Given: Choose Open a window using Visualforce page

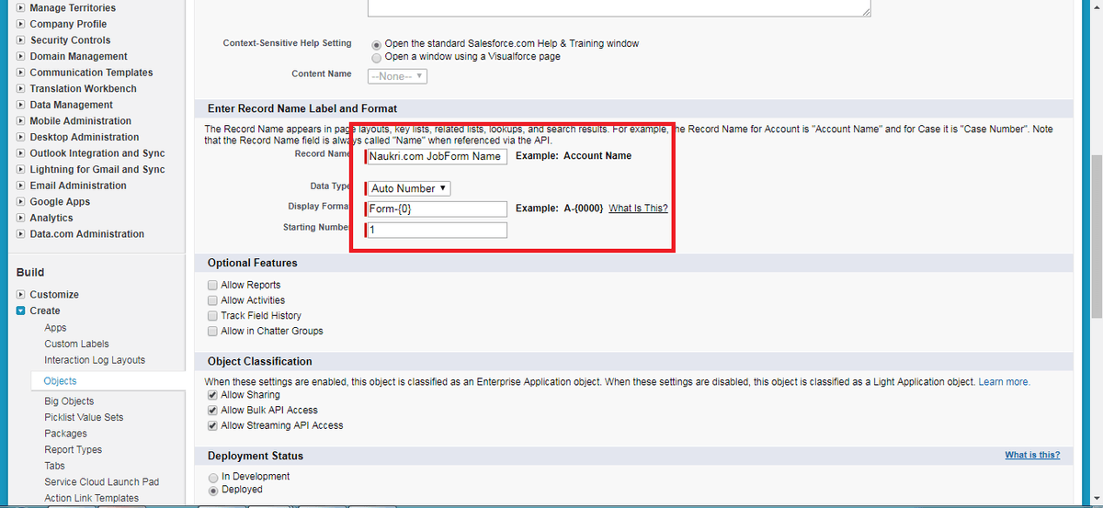Looking at the screenshot, I should [376, 57].
